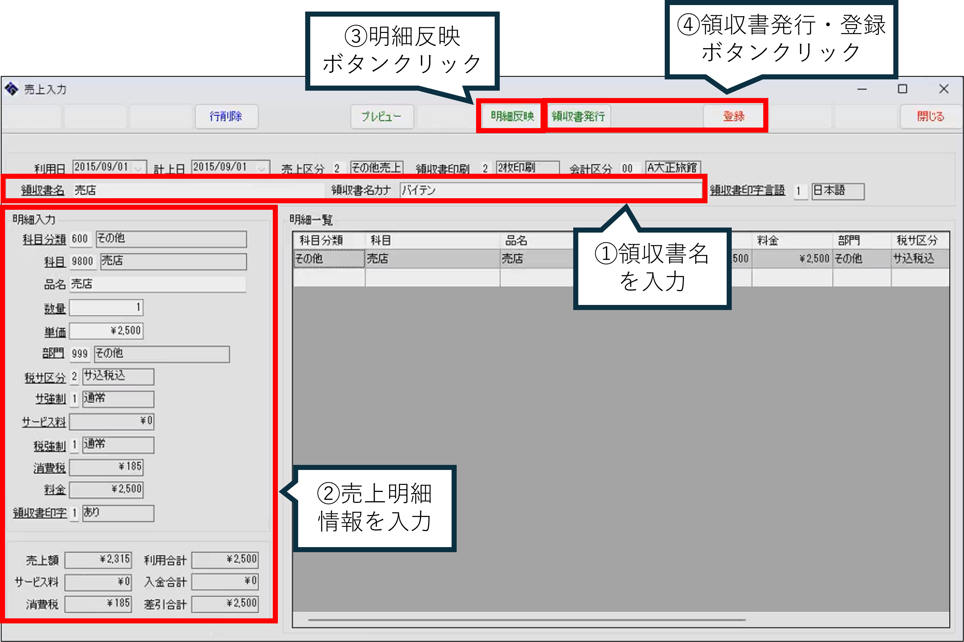Click the 品名 input field
Screen dimensions: 964x642
tap(158, 284)
